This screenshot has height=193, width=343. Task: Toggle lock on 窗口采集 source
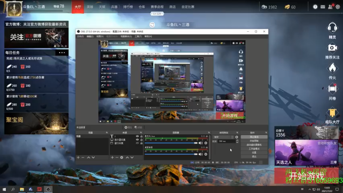(x=141, y=143)
